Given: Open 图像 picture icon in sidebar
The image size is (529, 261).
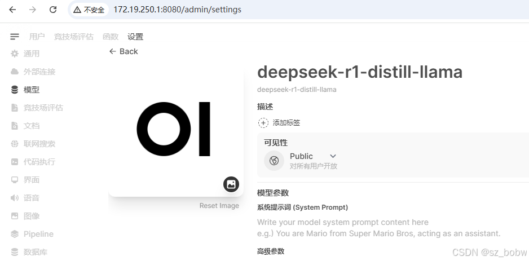Looking at the screenshot, I should (15, 216).
